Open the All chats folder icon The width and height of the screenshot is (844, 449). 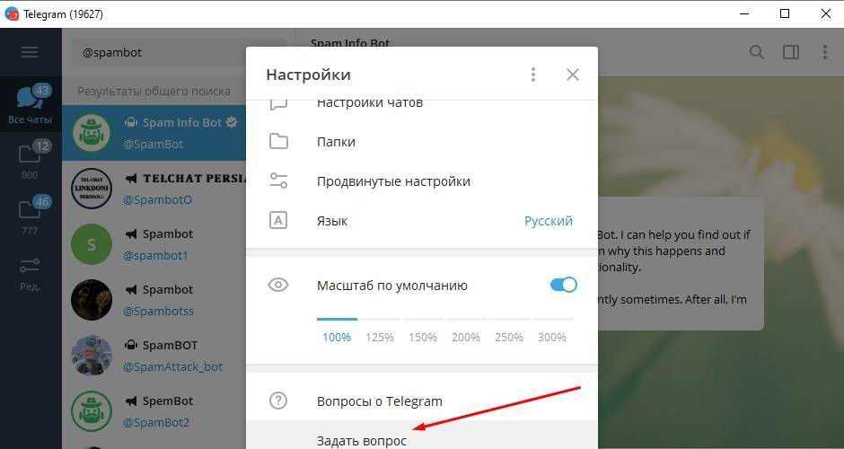coord(31,104)
